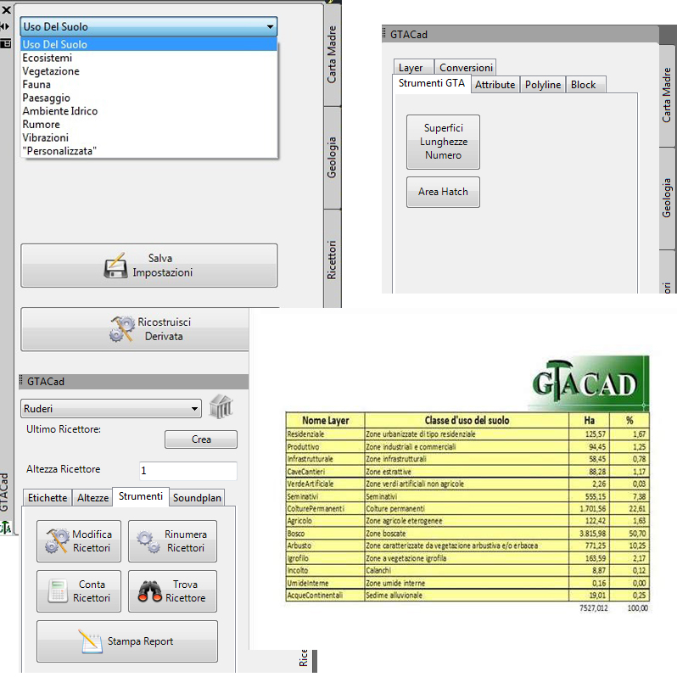Select Strumenti GTA tab

431,83
